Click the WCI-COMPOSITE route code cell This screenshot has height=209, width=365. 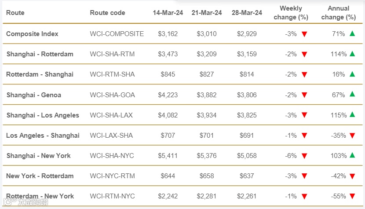pos(117,34)
